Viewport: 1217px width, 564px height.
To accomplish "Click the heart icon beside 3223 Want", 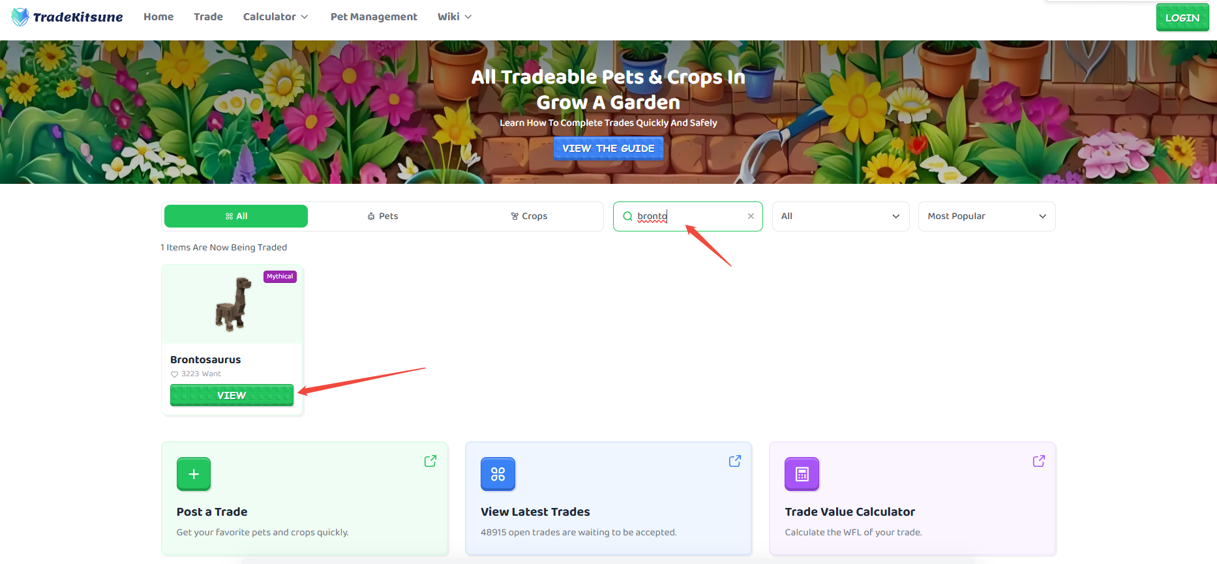I will (174, 374).
